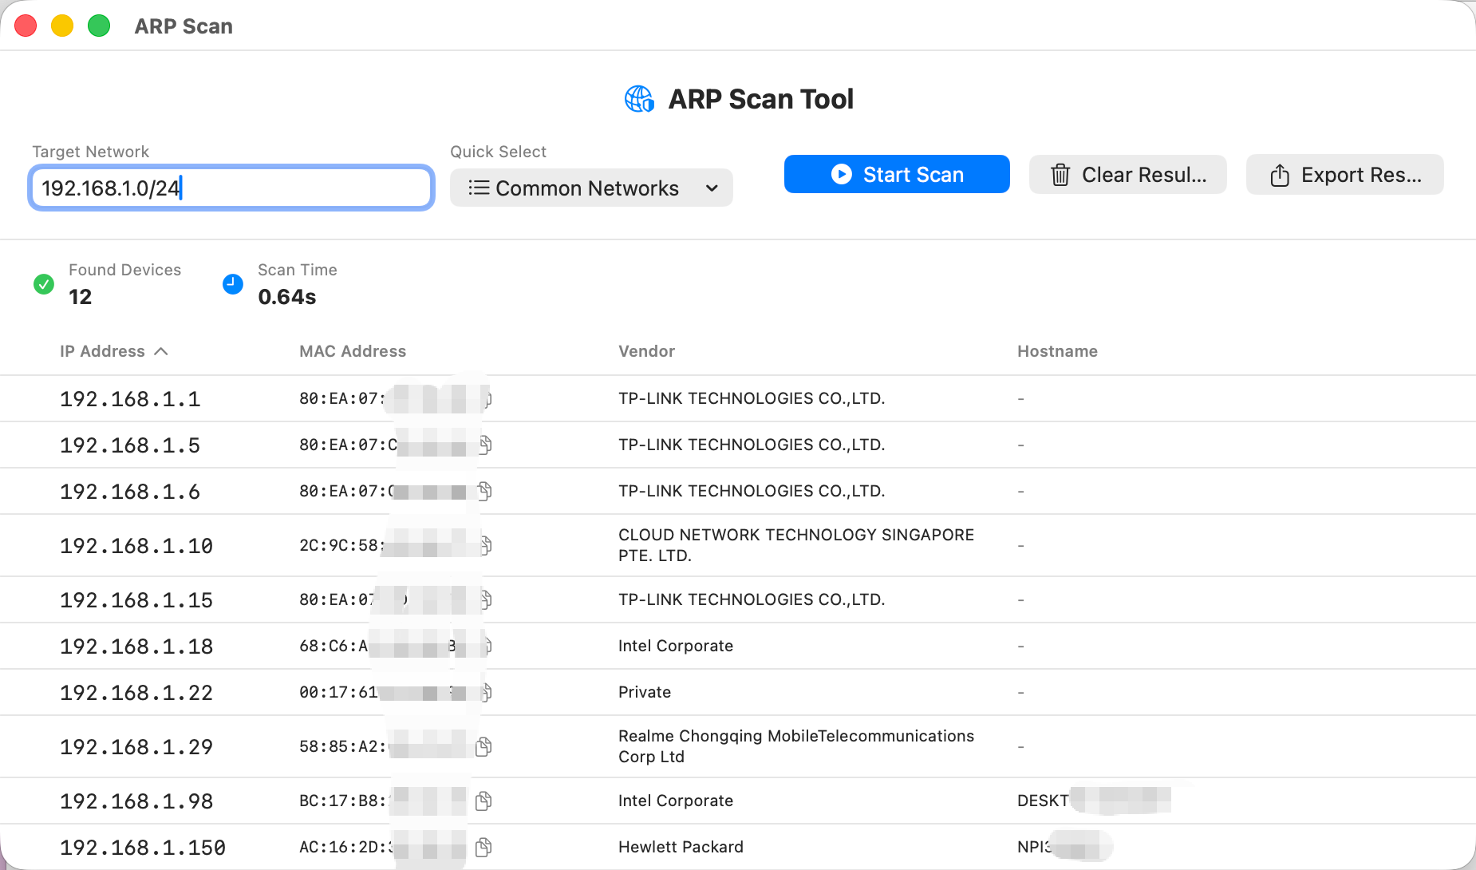Viewport: 1476px width, 870px height.
Task: Copy the MAC address of 192.168.1.10
Action: tap(484, 545)
